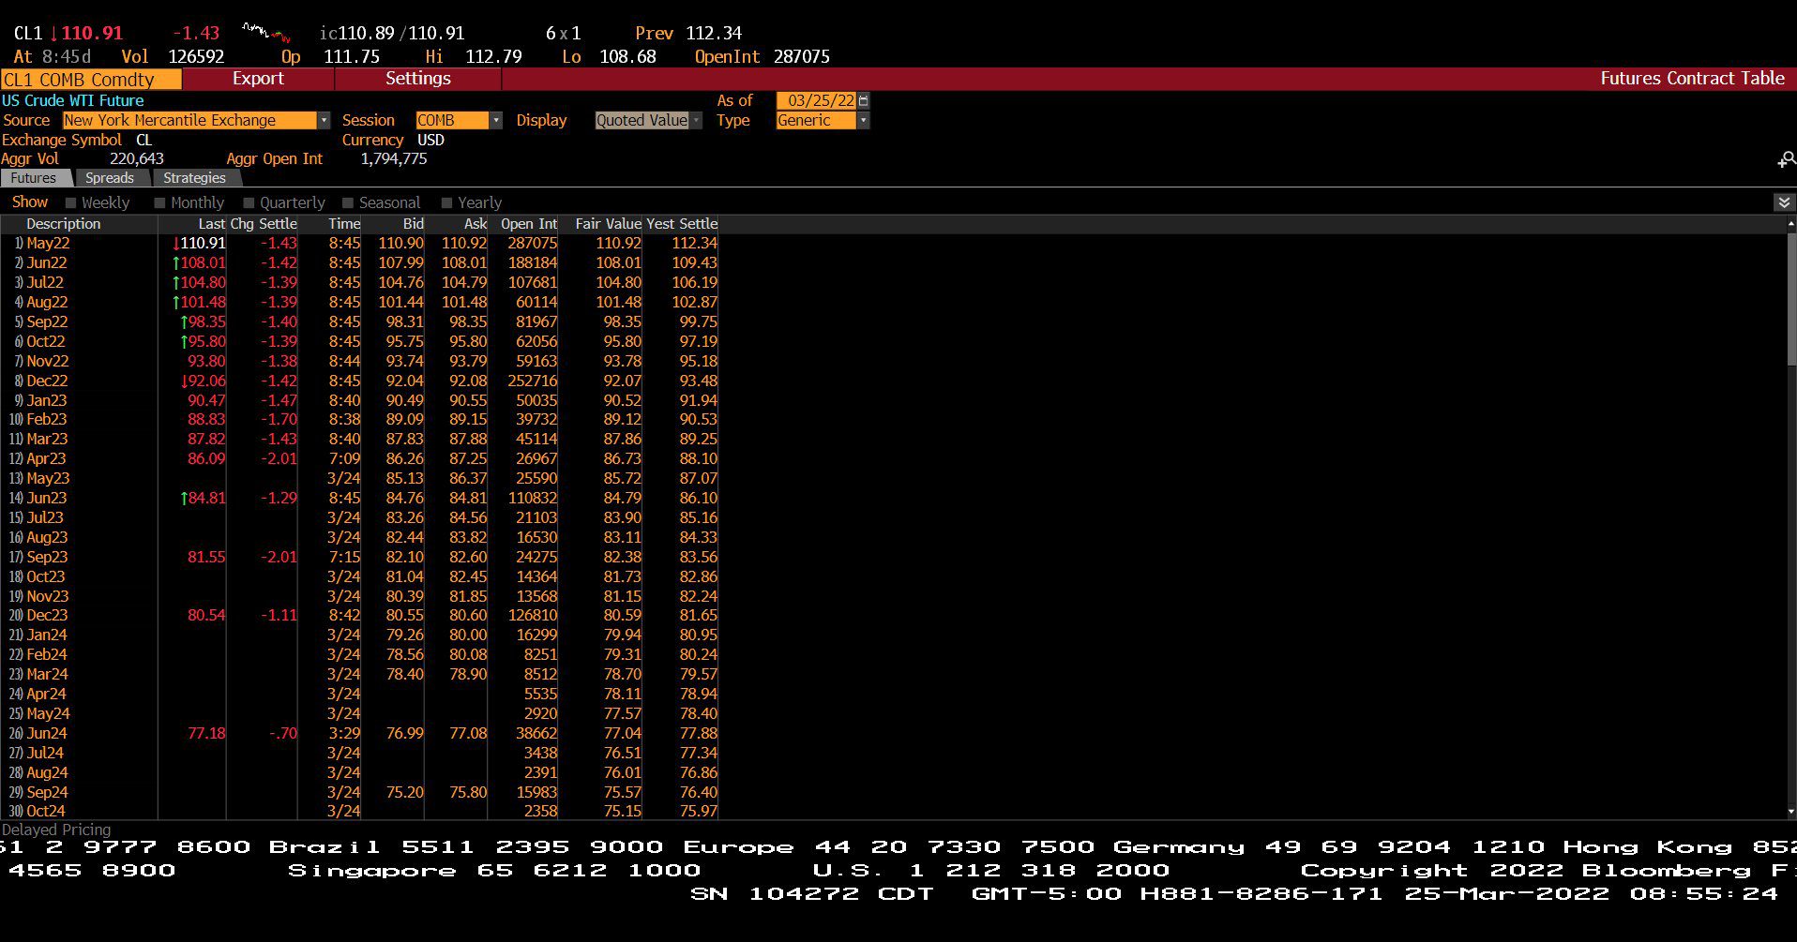Select the May22 contract row
This screenshot has width=1797, height=942.
tap(360, 243)
